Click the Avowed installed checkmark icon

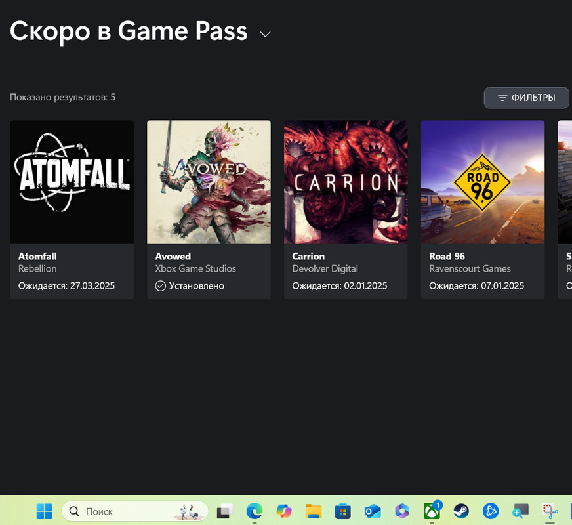click(x=161, y=286)
